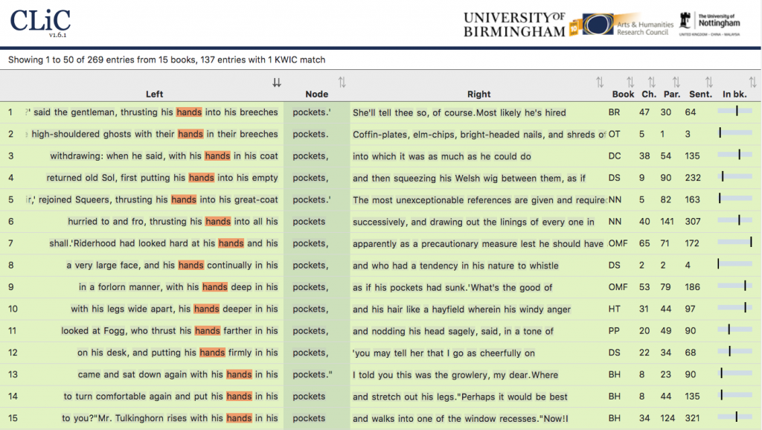Select the Node column header text
The width and height of the screenshot is (762, 430).
(316, 94)
